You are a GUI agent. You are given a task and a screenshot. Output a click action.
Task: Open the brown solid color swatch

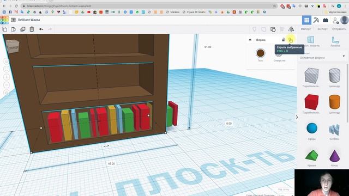tap(261, 53)
